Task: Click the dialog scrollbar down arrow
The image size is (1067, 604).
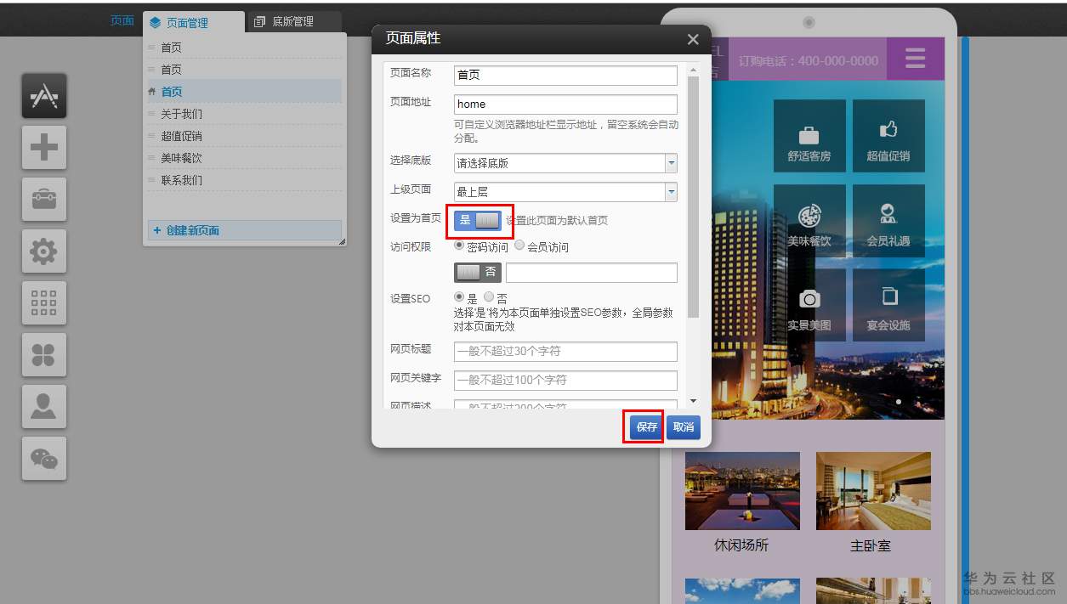Action: [693, 401]
